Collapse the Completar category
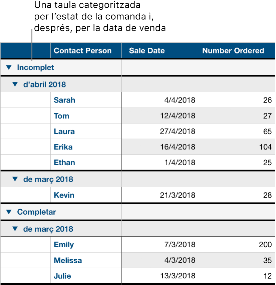This screenshot has width=276, height=285. [9, 212]
